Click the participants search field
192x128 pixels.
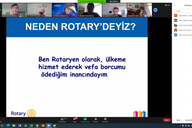coord(183,11)
